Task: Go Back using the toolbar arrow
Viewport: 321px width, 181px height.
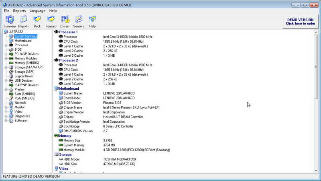Action: coord(37,19)
